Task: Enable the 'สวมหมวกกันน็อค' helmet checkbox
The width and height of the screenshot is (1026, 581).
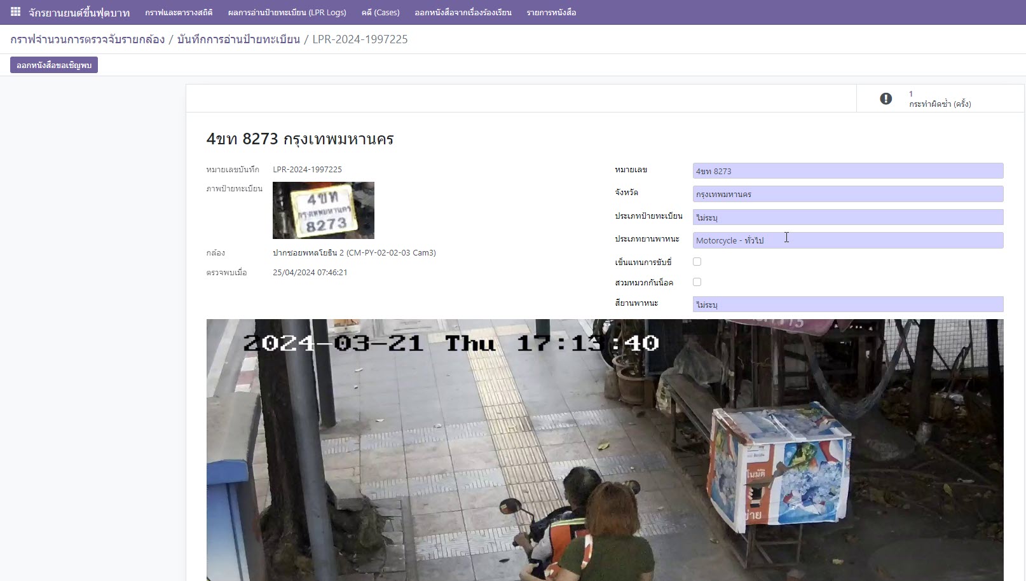Action: point(697,282)
